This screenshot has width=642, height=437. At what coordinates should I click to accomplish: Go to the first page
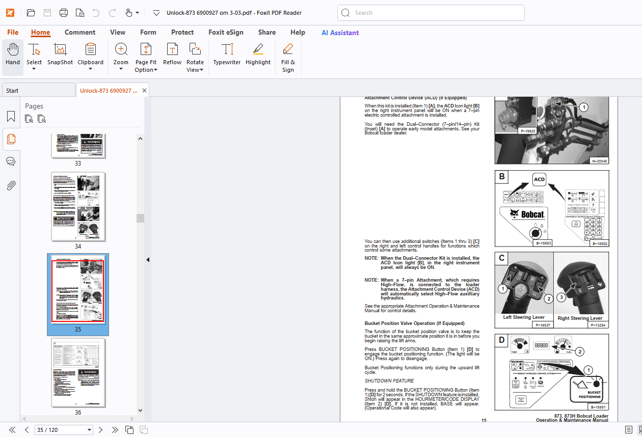point(12,430)
